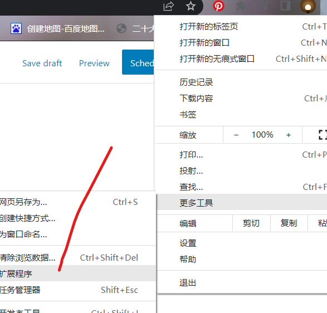
Task: Decrease zoom with the minus button
Action: (236, 135)
